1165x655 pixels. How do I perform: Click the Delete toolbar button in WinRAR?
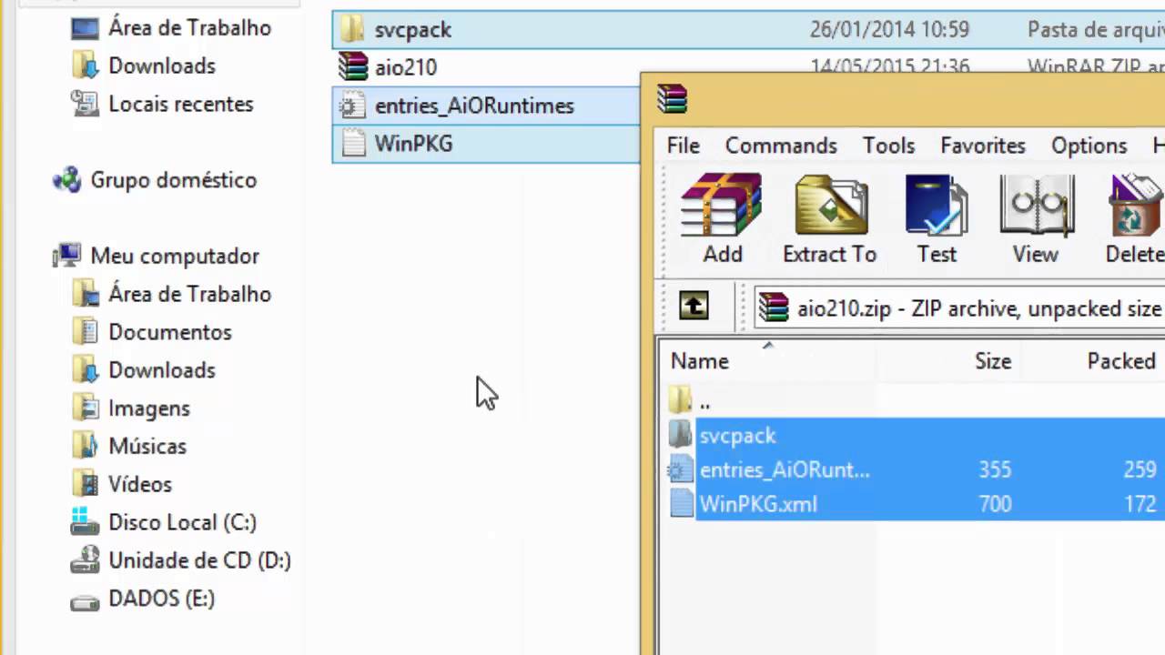[x=1135, y=219]
